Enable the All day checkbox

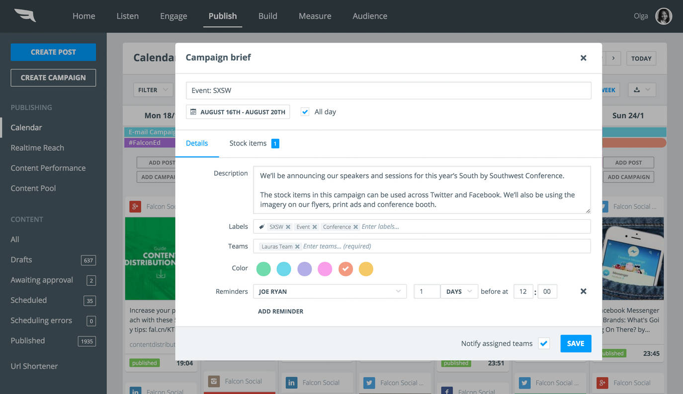305,112
